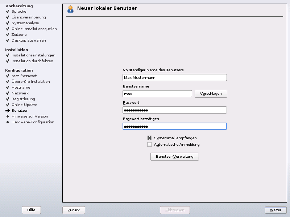Image resolution: width=290 pixels, height=217 pixels.
Task: Continue with the Weiter button
Action: click(275, 210)
